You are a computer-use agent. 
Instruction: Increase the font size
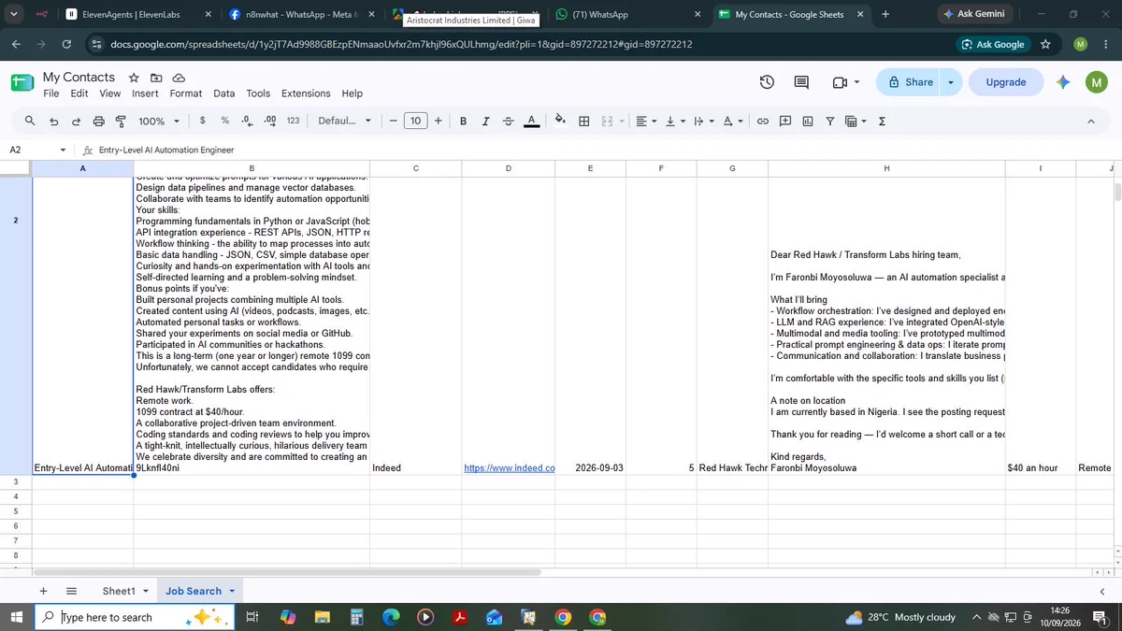(x=438, y=121)
